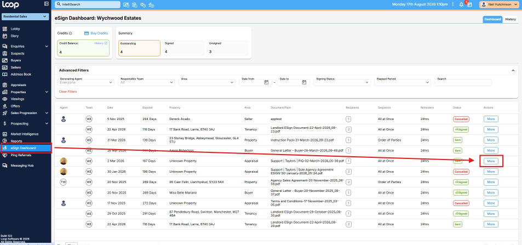Screen dimensions: 522x245
Task: Expand the Sales Progression chevron
Action: (x=47, y=113)
